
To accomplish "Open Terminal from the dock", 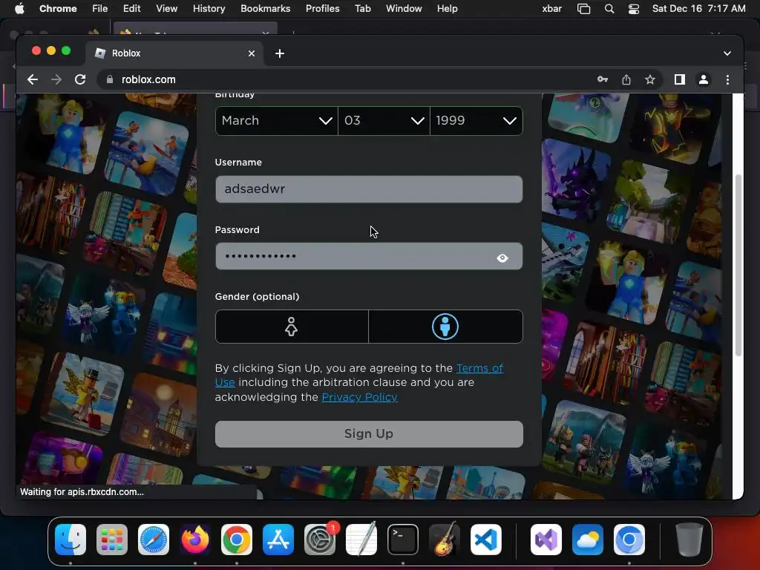I will tap(403, 540).
